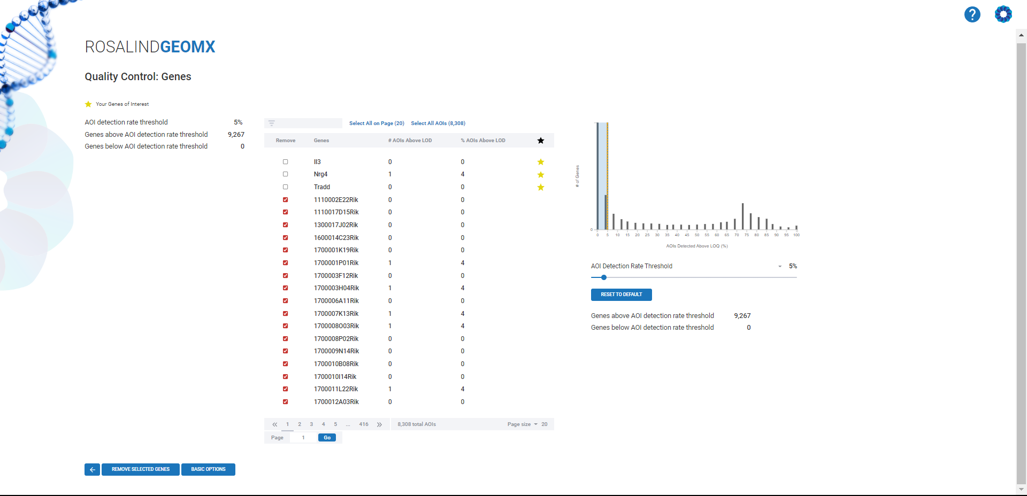Open the help question mark icon
Image resolution: width=1027 pixels, height=496 pixels.
972,14
